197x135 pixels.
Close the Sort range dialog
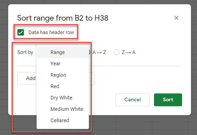click(x=176, y=18)
